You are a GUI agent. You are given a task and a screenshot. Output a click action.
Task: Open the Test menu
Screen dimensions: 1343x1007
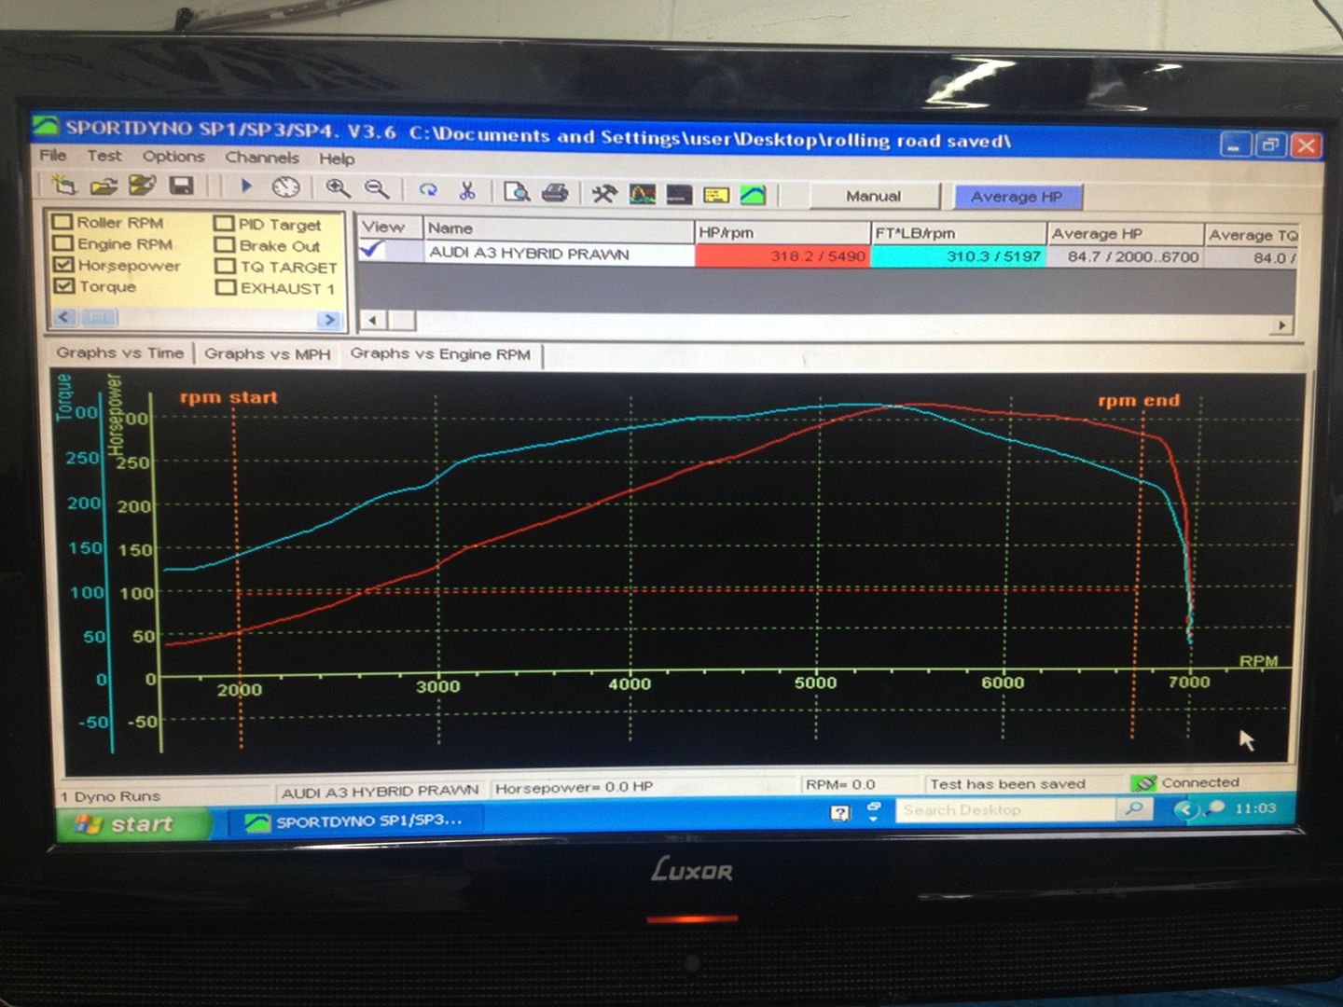(104, 156)
